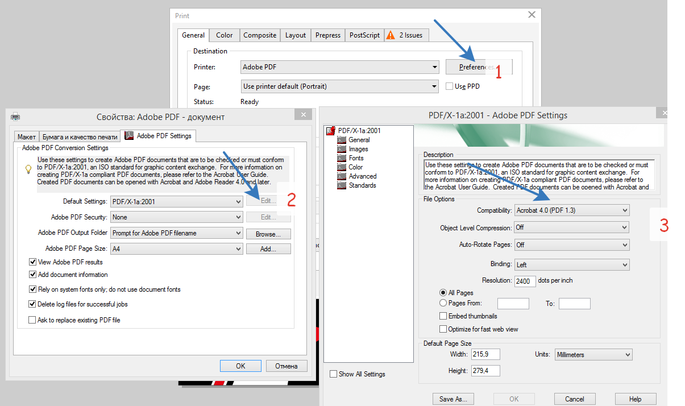This screenshot has width=685, height=406.
Task: Open the Units dropdown showing Millimeters
Action: click(593, 355)
